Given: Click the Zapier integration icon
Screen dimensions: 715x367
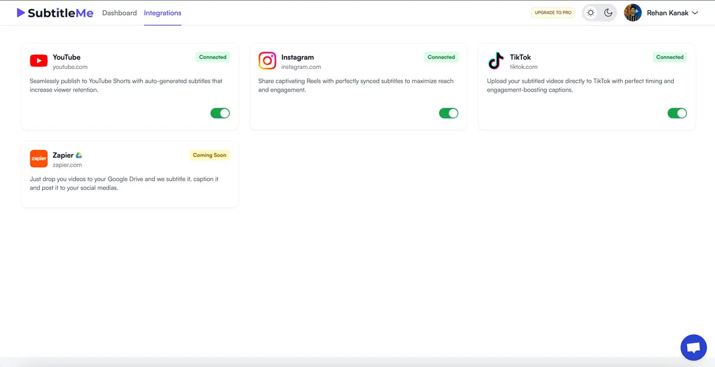Looking at the screenshot, I should 38,158.
